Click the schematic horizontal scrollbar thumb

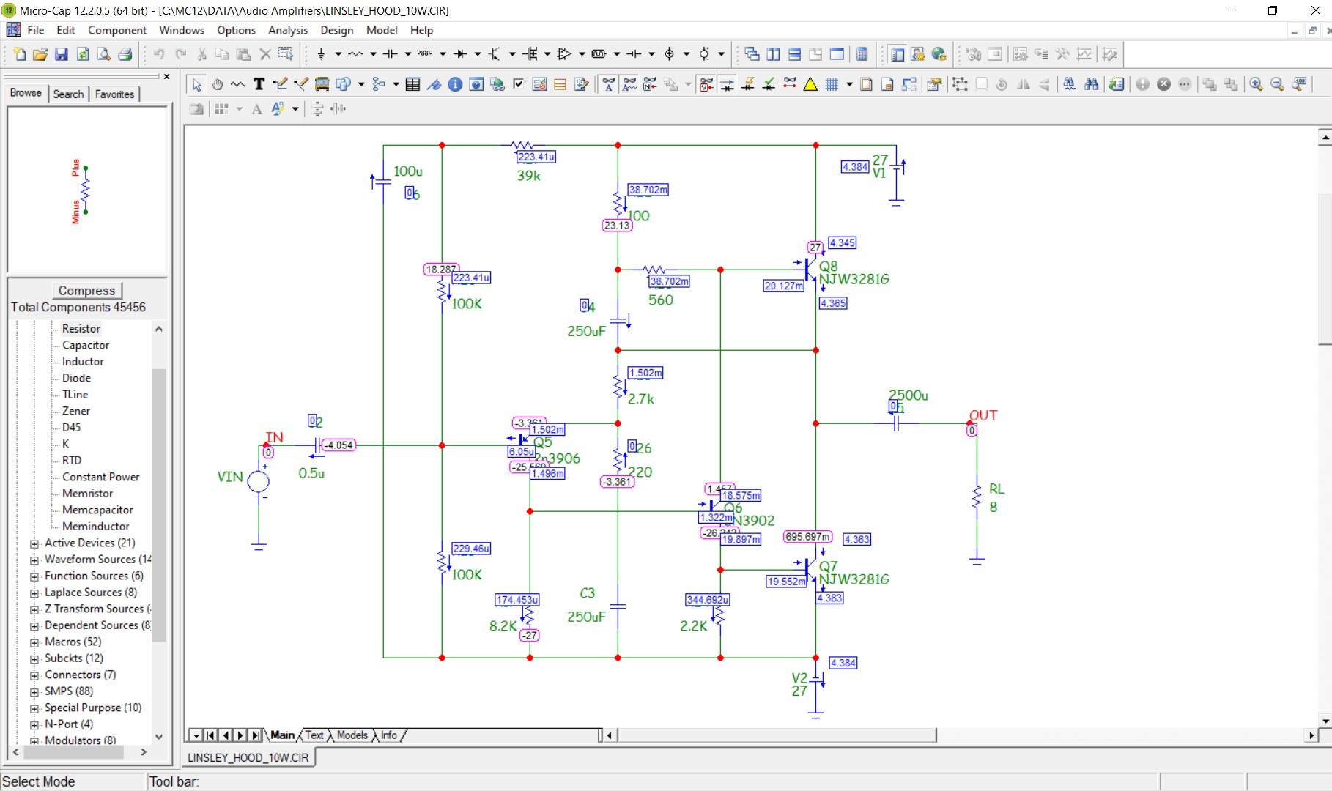(777, 735)
